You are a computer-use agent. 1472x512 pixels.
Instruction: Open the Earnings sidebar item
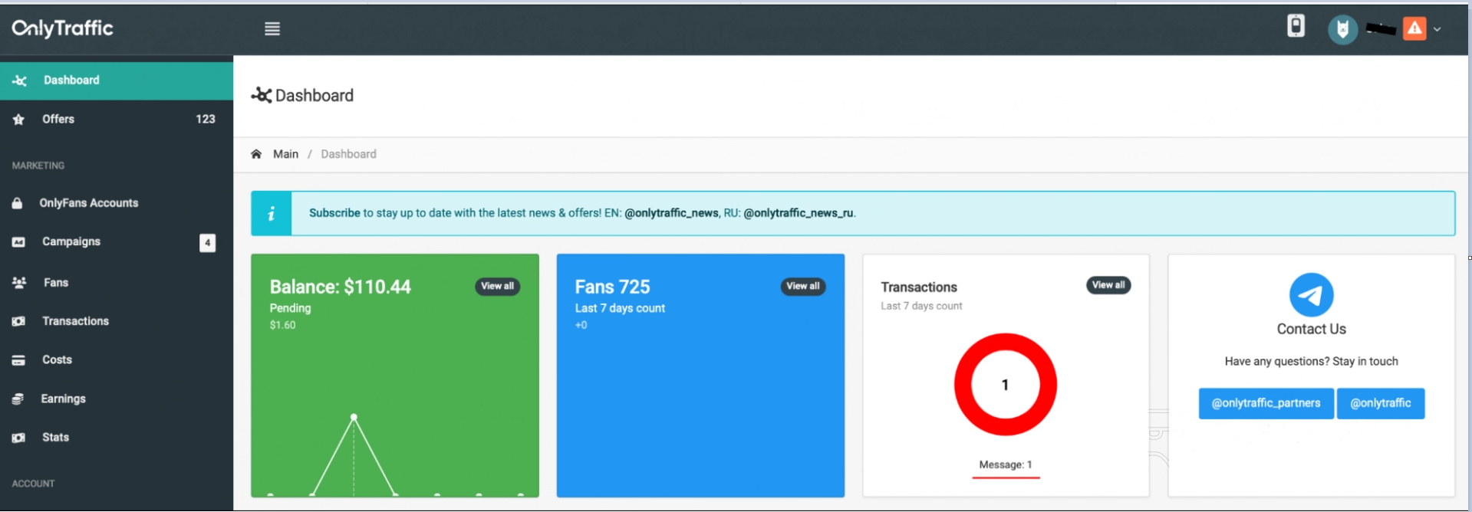point(117,399)
